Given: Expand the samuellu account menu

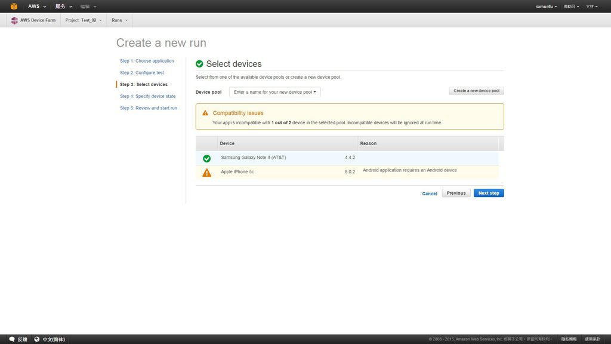Looking at the screenshot, I should click(x=546, y=7).
